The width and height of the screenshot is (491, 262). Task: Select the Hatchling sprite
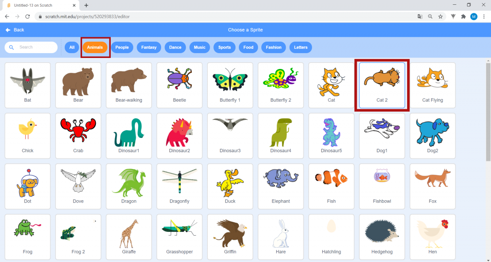[x=331, y=237]
